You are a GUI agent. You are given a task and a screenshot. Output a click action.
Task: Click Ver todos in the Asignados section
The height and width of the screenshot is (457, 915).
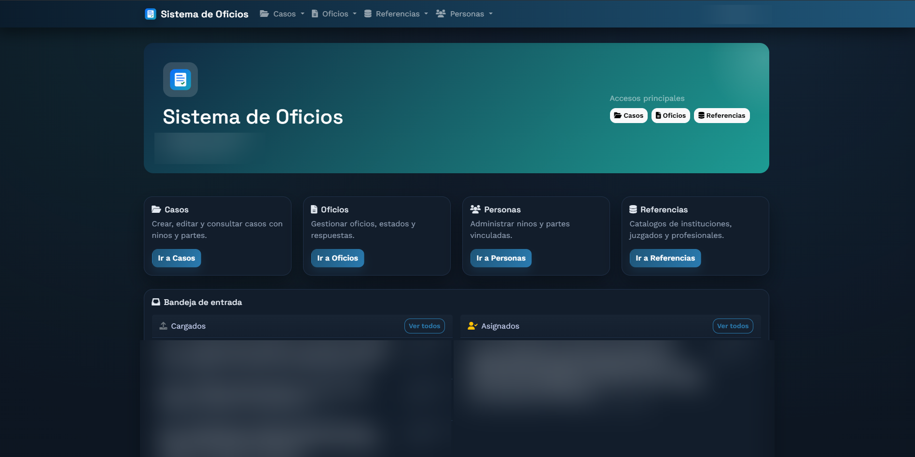pos(733,326)
